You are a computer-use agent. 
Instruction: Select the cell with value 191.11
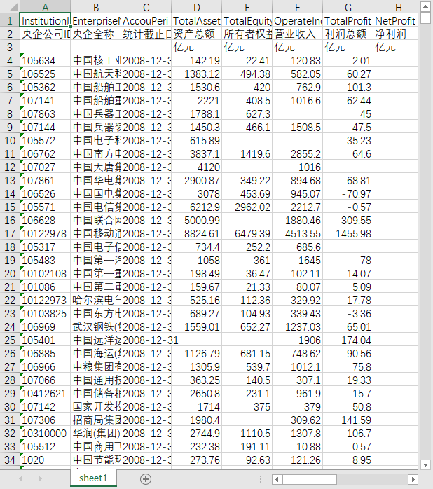click(x=247, y=446)
